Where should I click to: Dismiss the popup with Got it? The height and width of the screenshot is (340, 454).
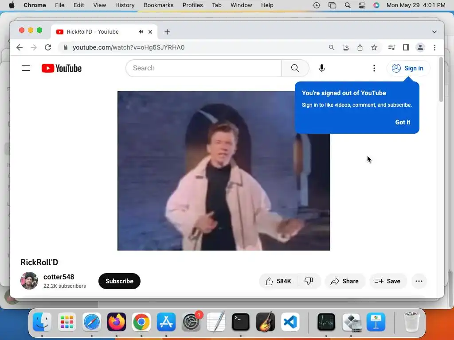pyautogui.click(x=403, y=122)
